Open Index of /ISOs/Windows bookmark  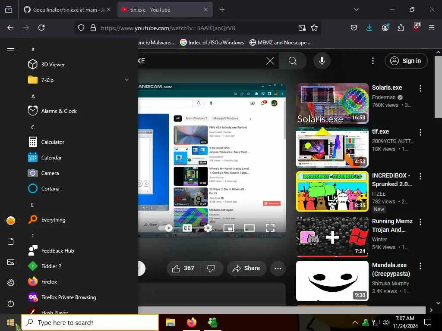click(212, 43)
